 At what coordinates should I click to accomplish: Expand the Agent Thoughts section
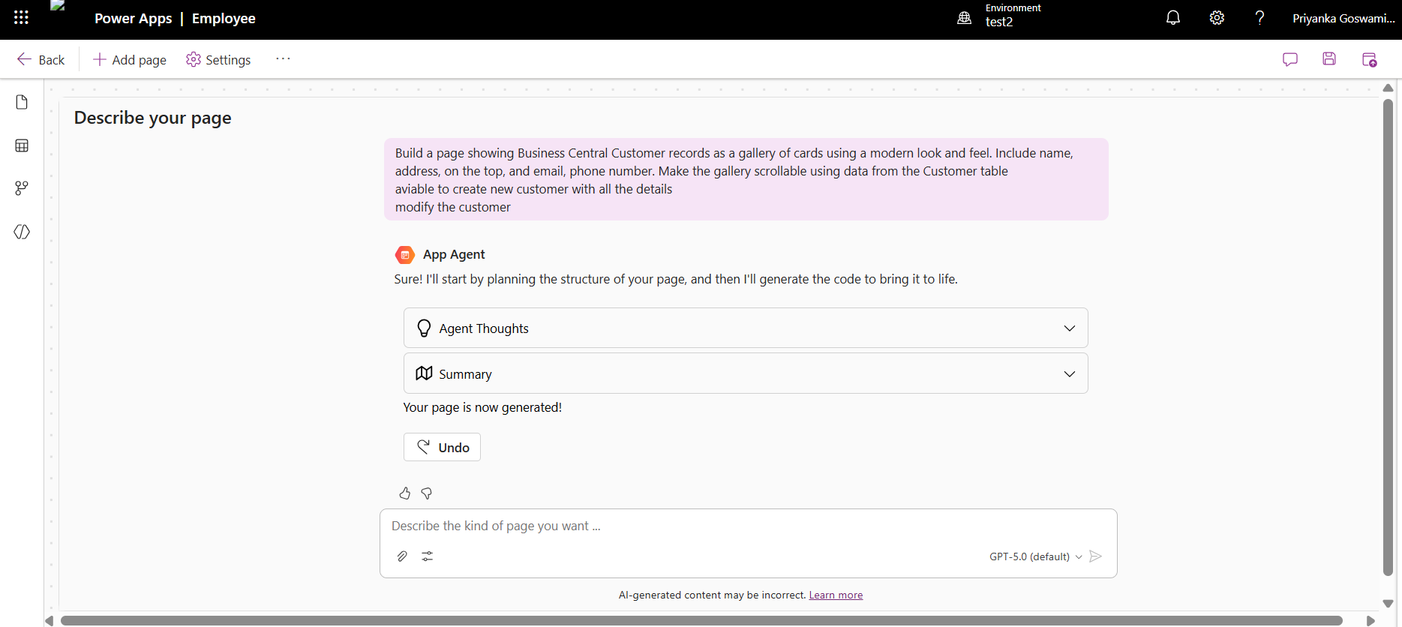pos(746,328)
